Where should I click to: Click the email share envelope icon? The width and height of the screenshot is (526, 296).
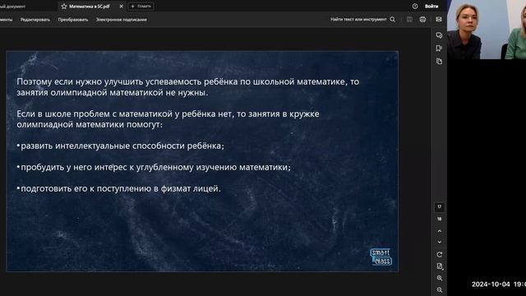pos(439,20)
